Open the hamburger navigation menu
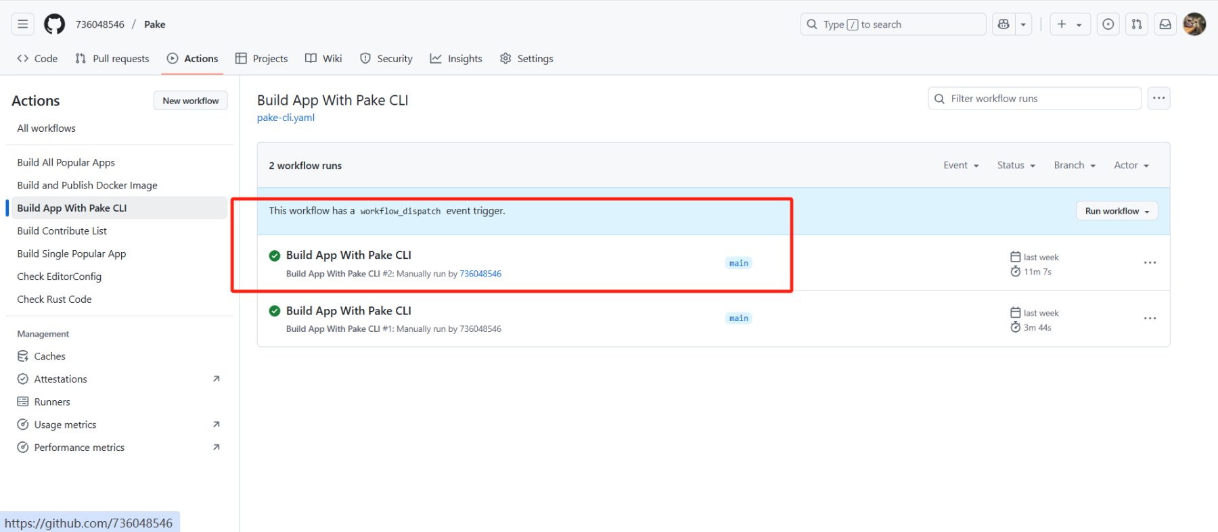 tap(23, 24)
